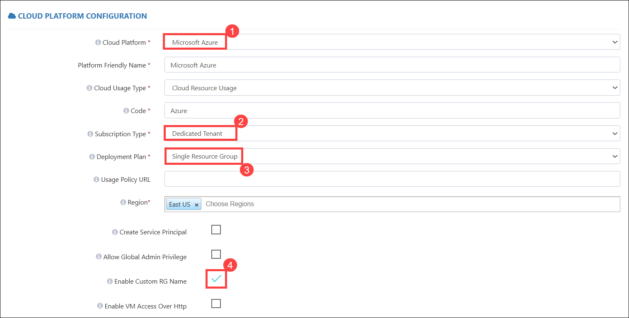The image size is (629, 318).
Task: Click info icon beside Allow Global Admin Privilege
Action: 99,257
